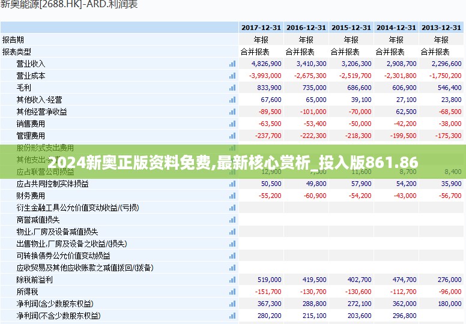466x324 pixels.
Task: Open chart icon for 出售物业,厂房及设备之收益 row
Action: (232, 244)
